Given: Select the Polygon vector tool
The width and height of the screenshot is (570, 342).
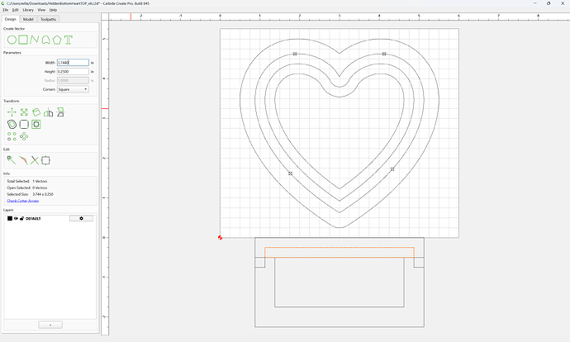Looking at the screenshot, I should pos(57,40).
